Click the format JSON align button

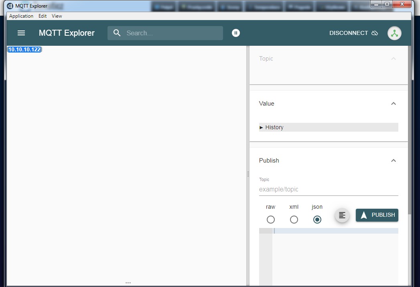[342, 215]
